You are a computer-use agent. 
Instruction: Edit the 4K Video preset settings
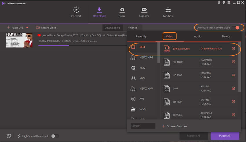coord(234,115)
